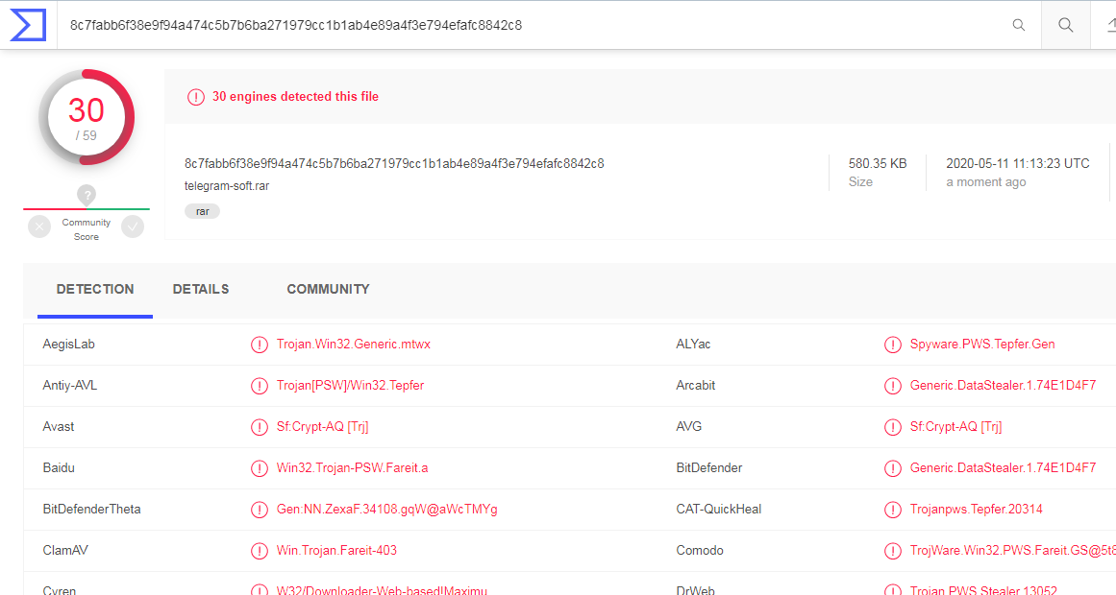The image size is (1116, 595).
Task: Click the 30/59 detection score gauge
Action: (87, 117)
